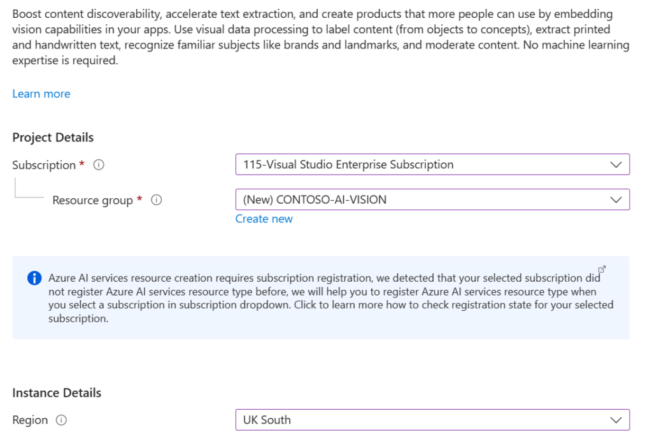Click the Project Details heading
652x437 pixels.
click(x=53, y=138)
